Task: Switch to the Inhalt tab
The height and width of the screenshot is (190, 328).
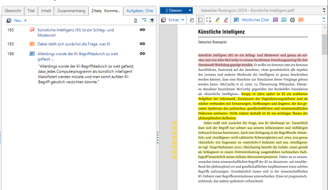Action: coord(46,11)
